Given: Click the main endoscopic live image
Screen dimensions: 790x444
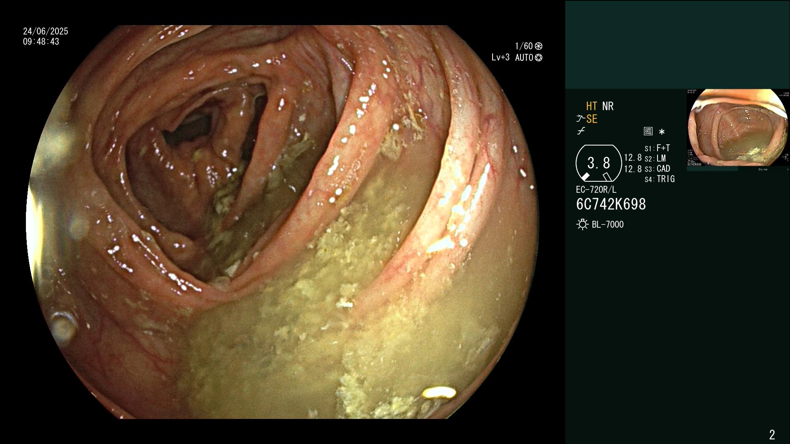Looking at the screenshot, I should tap(283, 222).
